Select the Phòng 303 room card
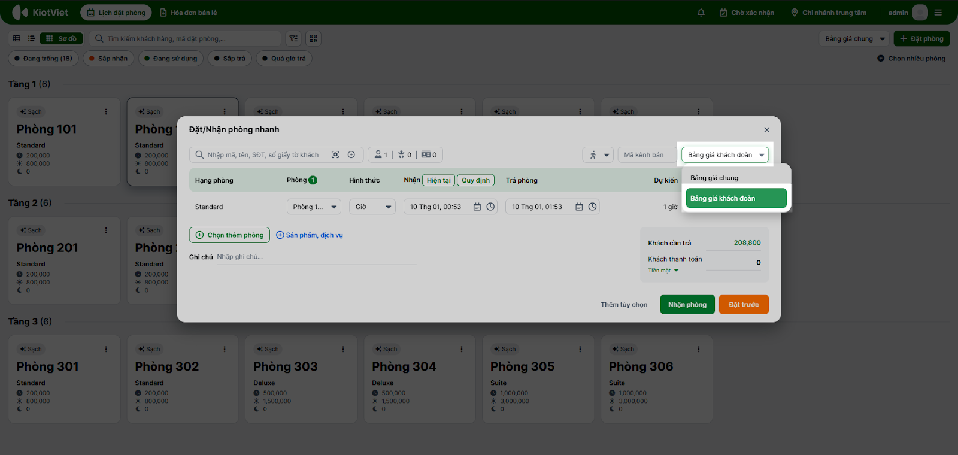This screenshot has width=958, height=455. [x=301, y=379]
